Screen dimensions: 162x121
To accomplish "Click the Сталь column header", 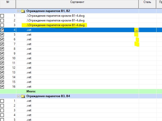I will 147,2.
